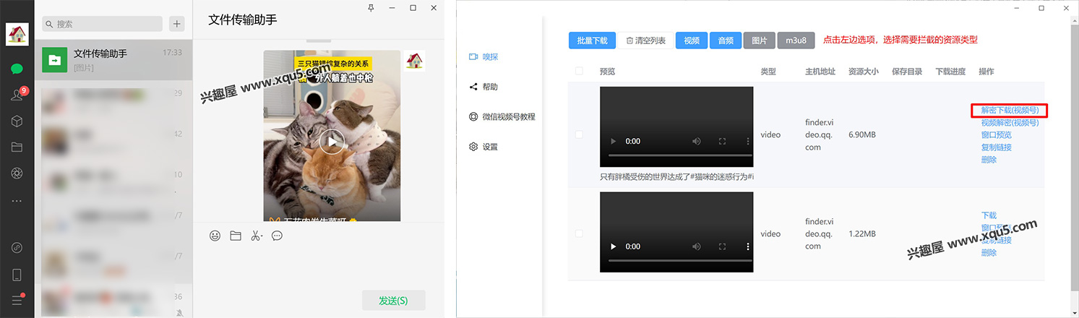Click 视频解密(视频号) link
The image size is (1079, 318).
1010,123
